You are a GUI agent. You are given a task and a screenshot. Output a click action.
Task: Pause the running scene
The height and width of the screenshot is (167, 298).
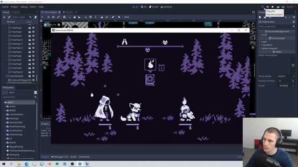[267, 7]
